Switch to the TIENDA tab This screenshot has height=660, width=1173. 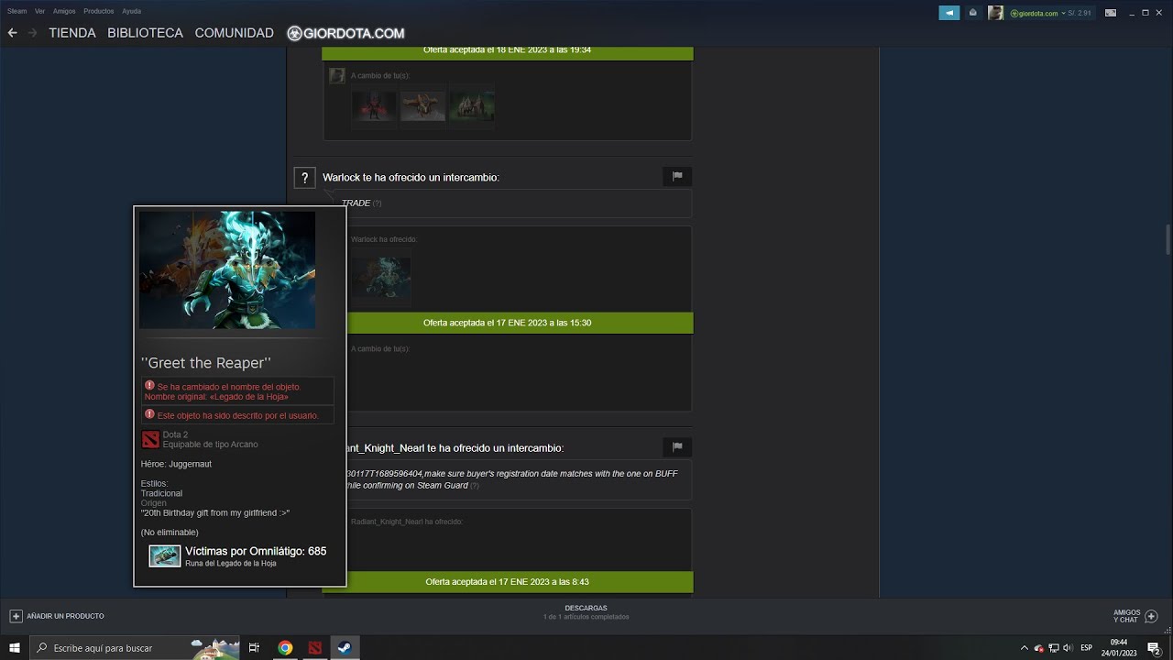tap(72, 33)
